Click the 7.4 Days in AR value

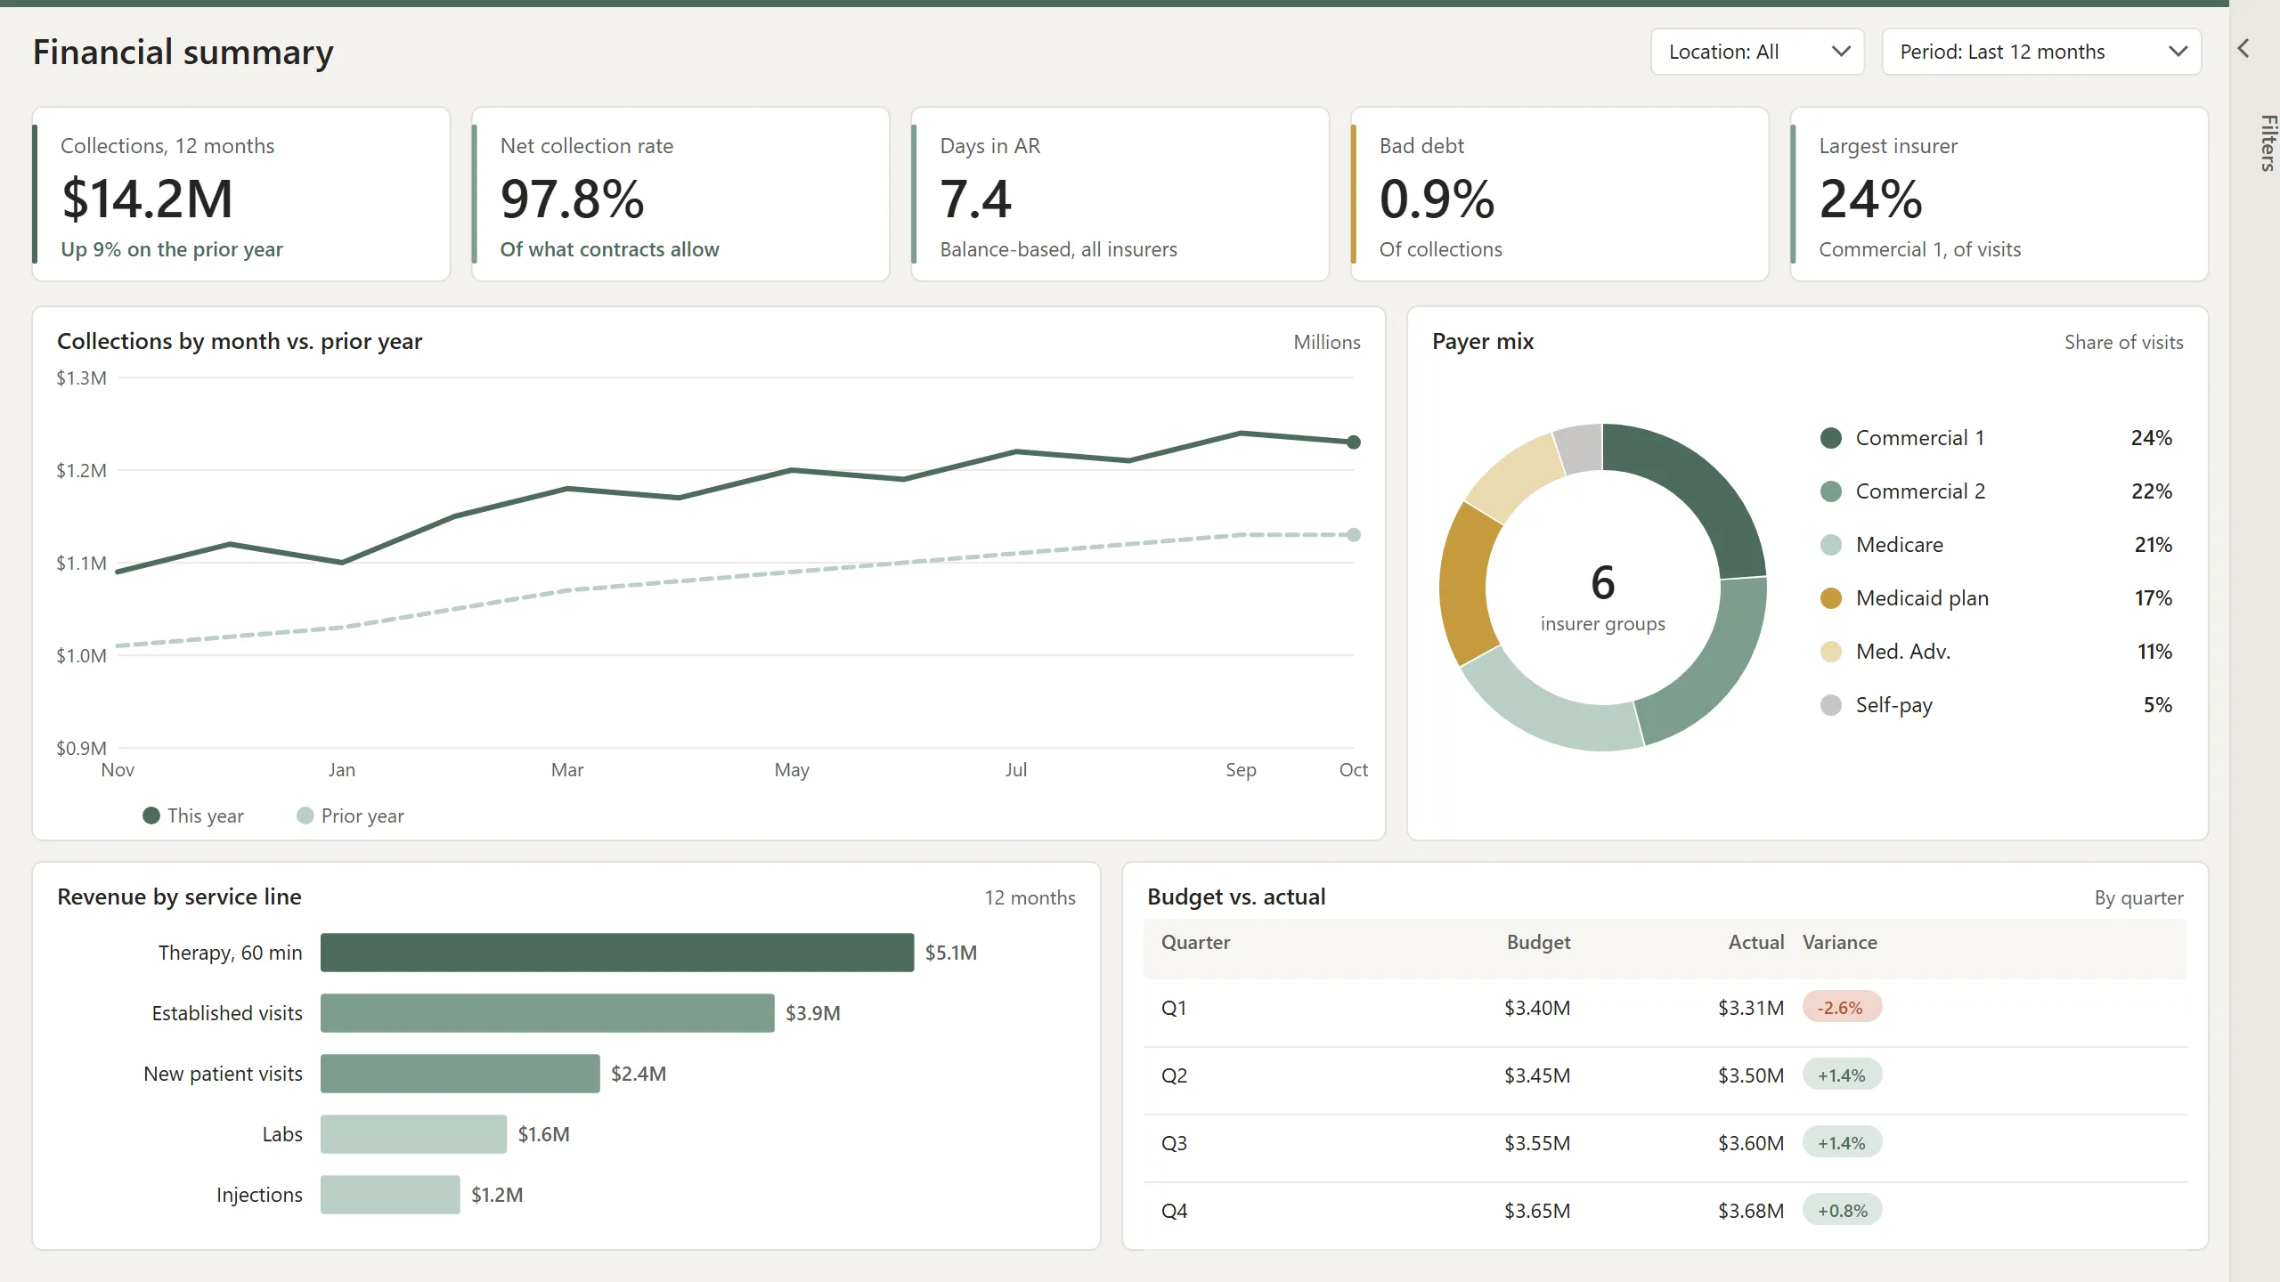click(975, 198)
